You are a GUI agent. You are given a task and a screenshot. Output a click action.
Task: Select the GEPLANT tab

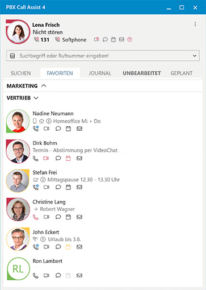point(182,73)
